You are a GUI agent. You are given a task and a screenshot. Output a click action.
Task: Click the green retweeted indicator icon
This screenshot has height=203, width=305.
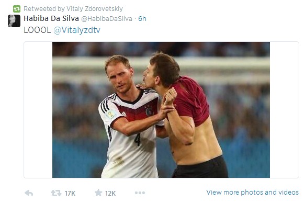point(17,9)
